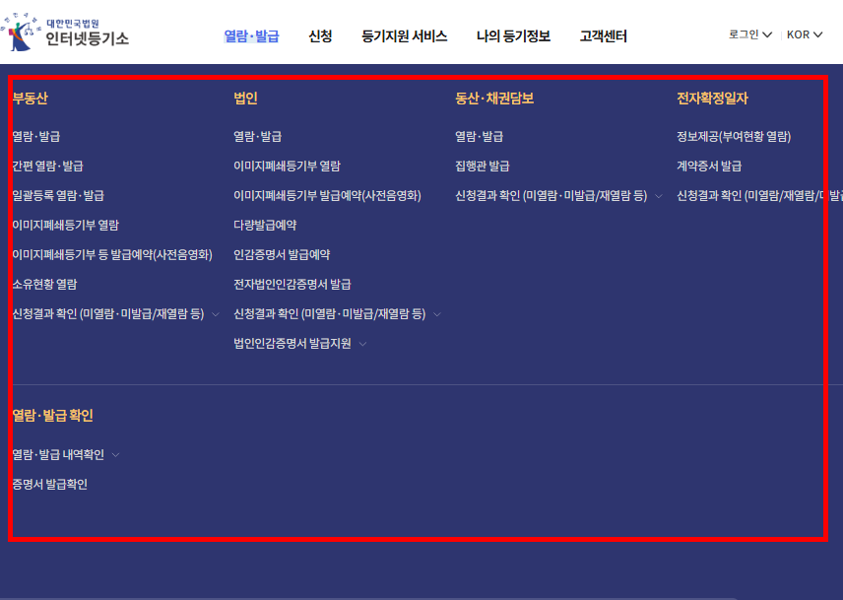Open the 신청 menu
The image size is (843, 600).
point(320,34)
